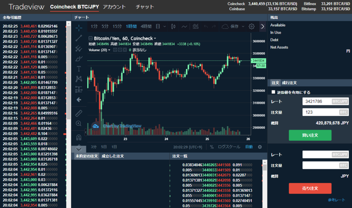Select the trend line drawing tool
The width and height of the screenshot is (352, 208).
click(x=79, y=38)
